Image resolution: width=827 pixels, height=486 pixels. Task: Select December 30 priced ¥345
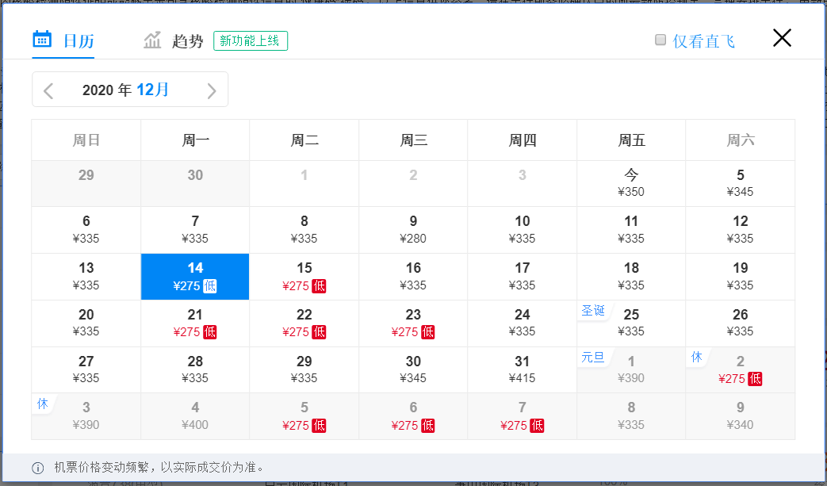tap(413, 369)
